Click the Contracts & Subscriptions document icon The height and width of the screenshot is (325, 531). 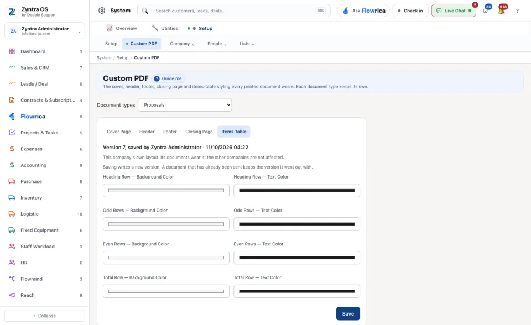(12, 100)
